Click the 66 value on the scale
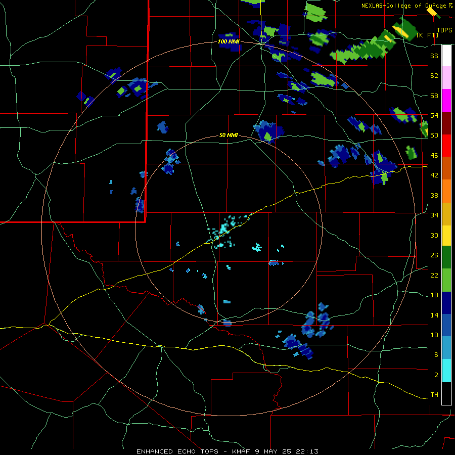The width and height of the screenshot is (455, 455). 434,56
